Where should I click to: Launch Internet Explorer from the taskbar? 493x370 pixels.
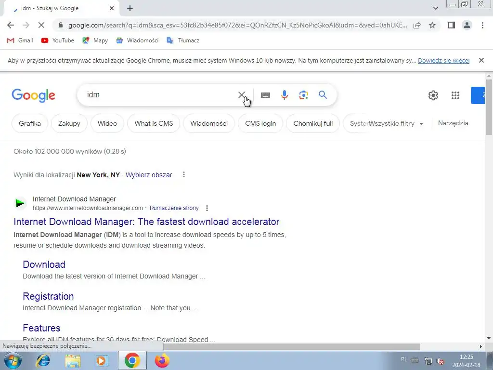(43, 360)
